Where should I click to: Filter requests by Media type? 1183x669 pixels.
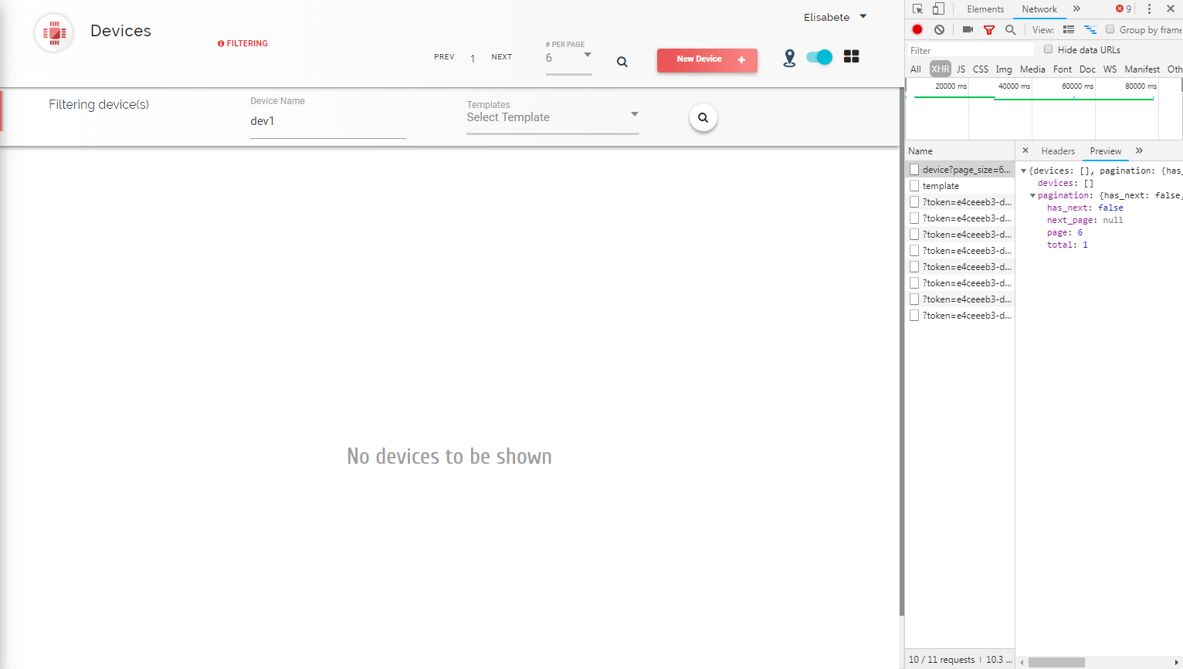[x=1032, y=69]
